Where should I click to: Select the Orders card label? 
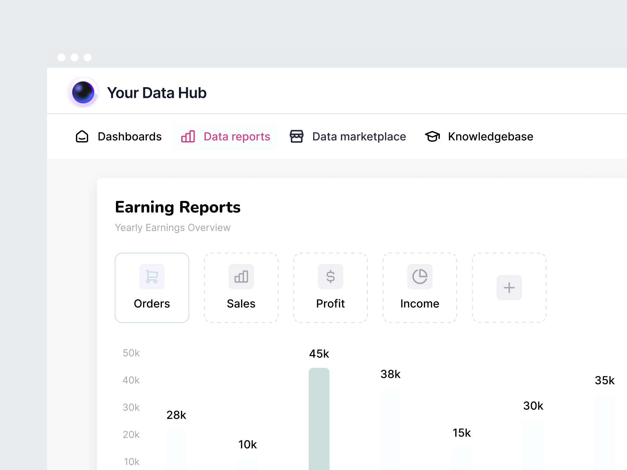[152, 304]
